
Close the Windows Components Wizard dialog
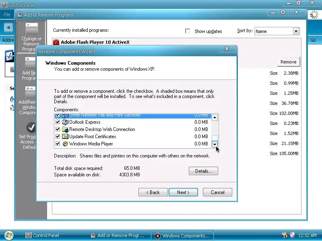pos(227,49)
